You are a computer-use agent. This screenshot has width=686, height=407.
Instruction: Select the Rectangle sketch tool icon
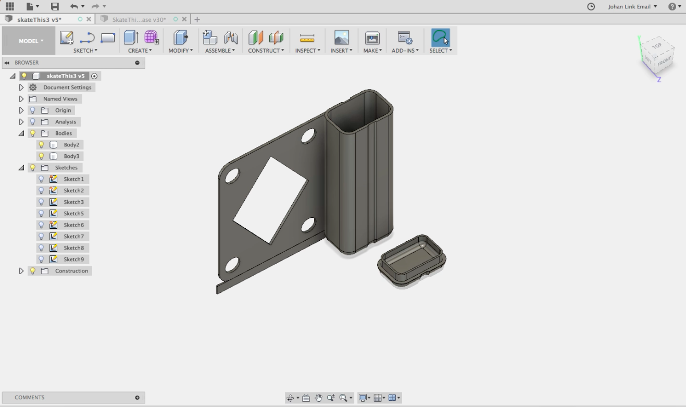click(x=108, y=38)
